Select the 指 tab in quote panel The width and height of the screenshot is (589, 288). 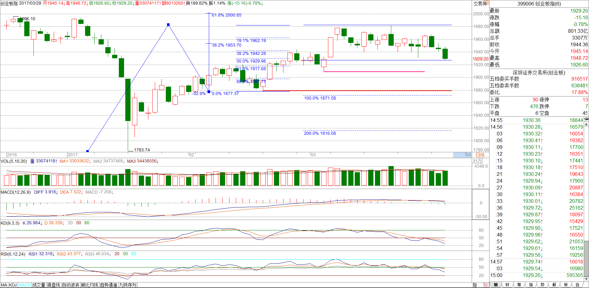coord(530,285)
